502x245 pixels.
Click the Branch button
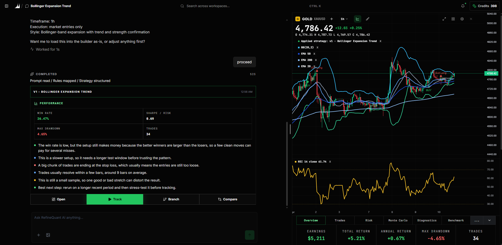[x=171, y=199]
